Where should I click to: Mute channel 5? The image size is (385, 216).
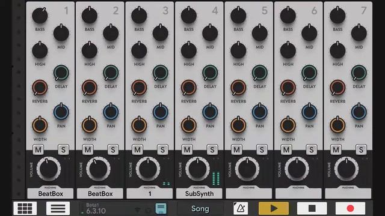[x=236, y=149]
